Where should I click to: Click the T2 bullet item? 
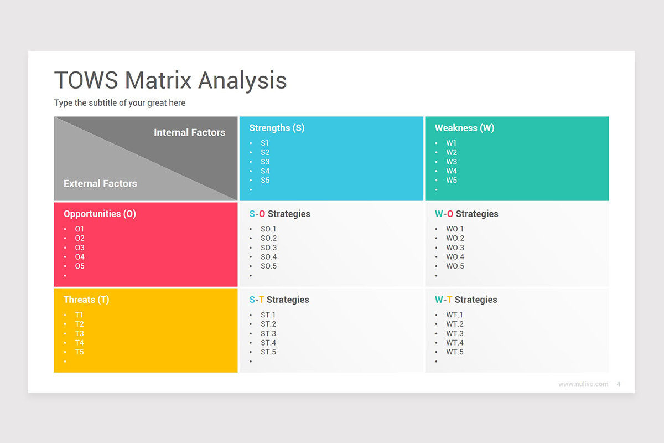[79, 324]
